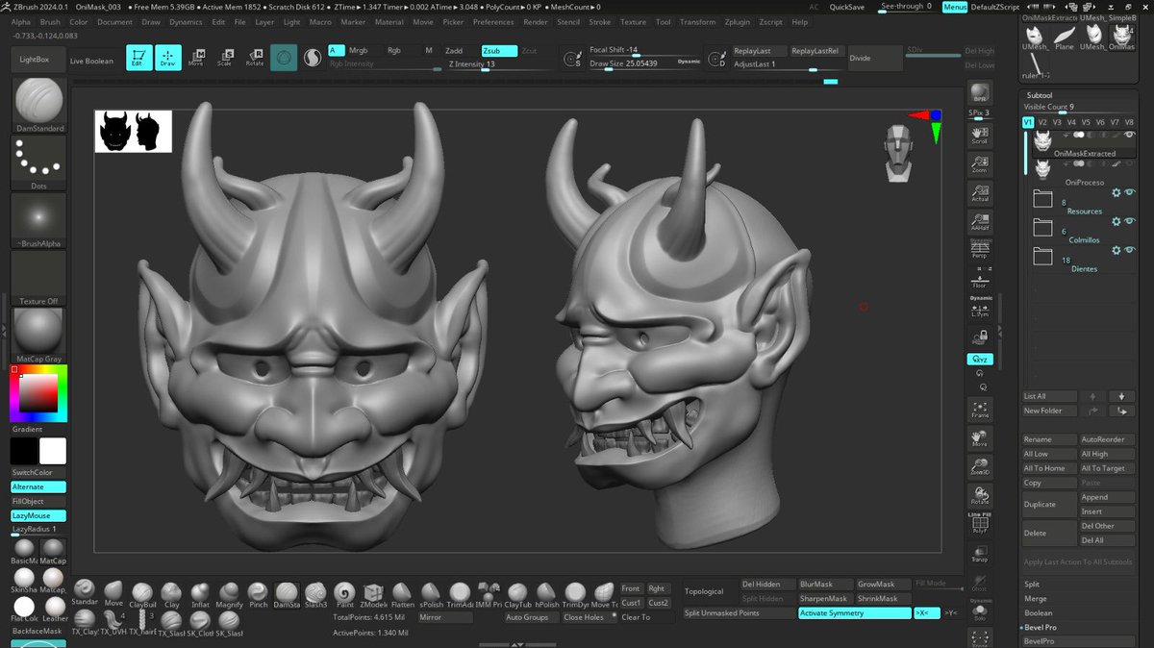Open Colmillos folder settings gear

pos(1116,221)
